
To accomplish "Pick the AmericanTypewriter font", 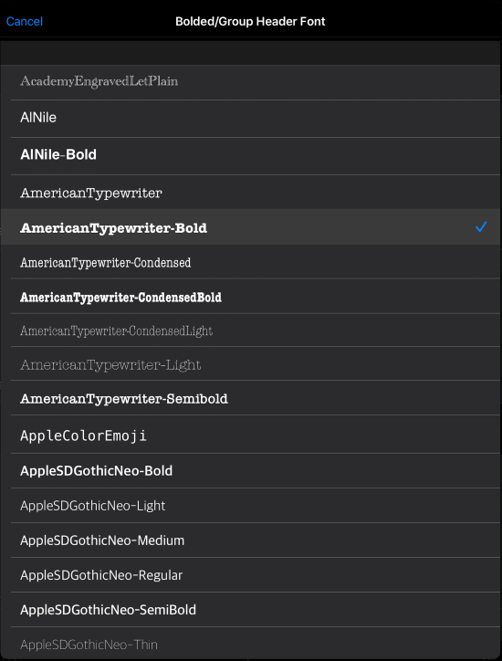I will pyautogui.click(x=251, y=193).
